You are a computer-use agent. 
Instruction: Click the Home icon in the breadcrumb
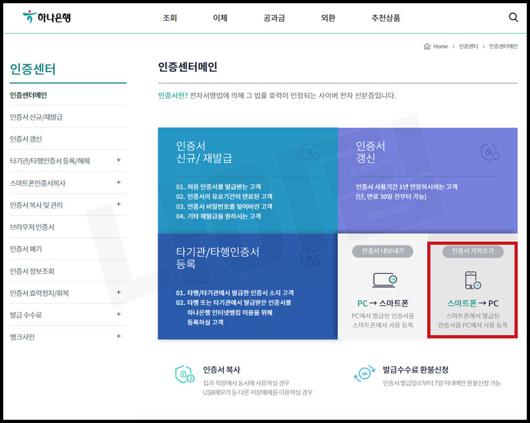pos(426,46)
